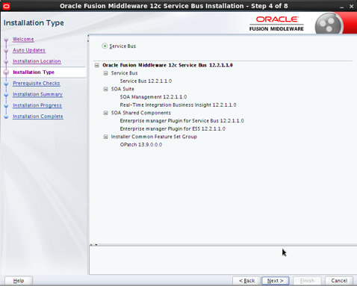This screenshot has width=357, height=286.
Task: Open the Installation Progress step
Action: tap(37, 105)
